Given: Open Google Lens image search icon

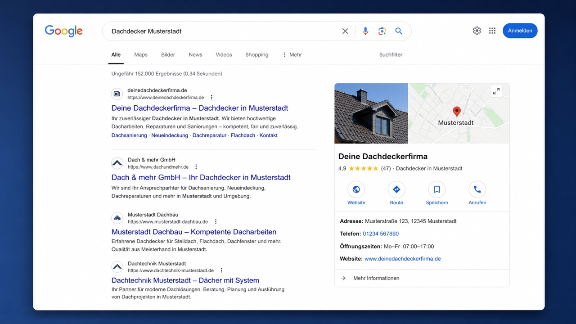Looking at the screenshot, I should [x=382, y=31].
